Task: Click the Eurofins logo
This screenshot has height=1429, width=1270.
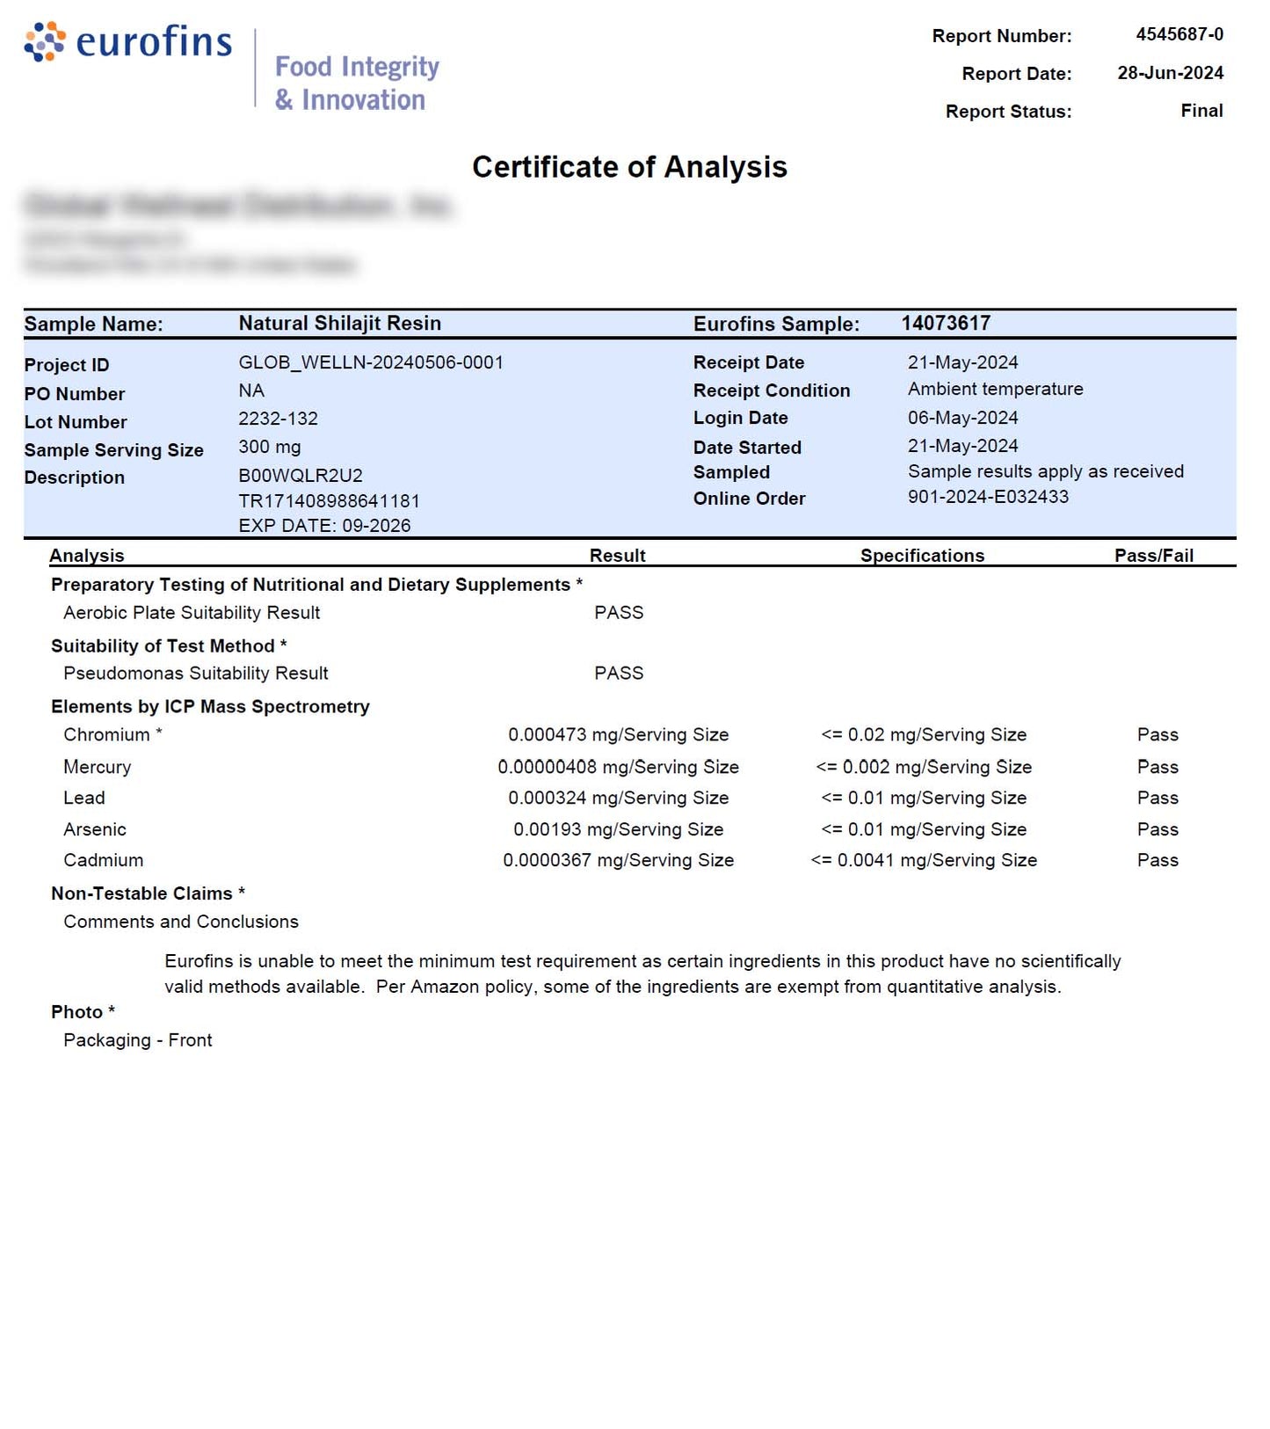Action: click(128, 41)
